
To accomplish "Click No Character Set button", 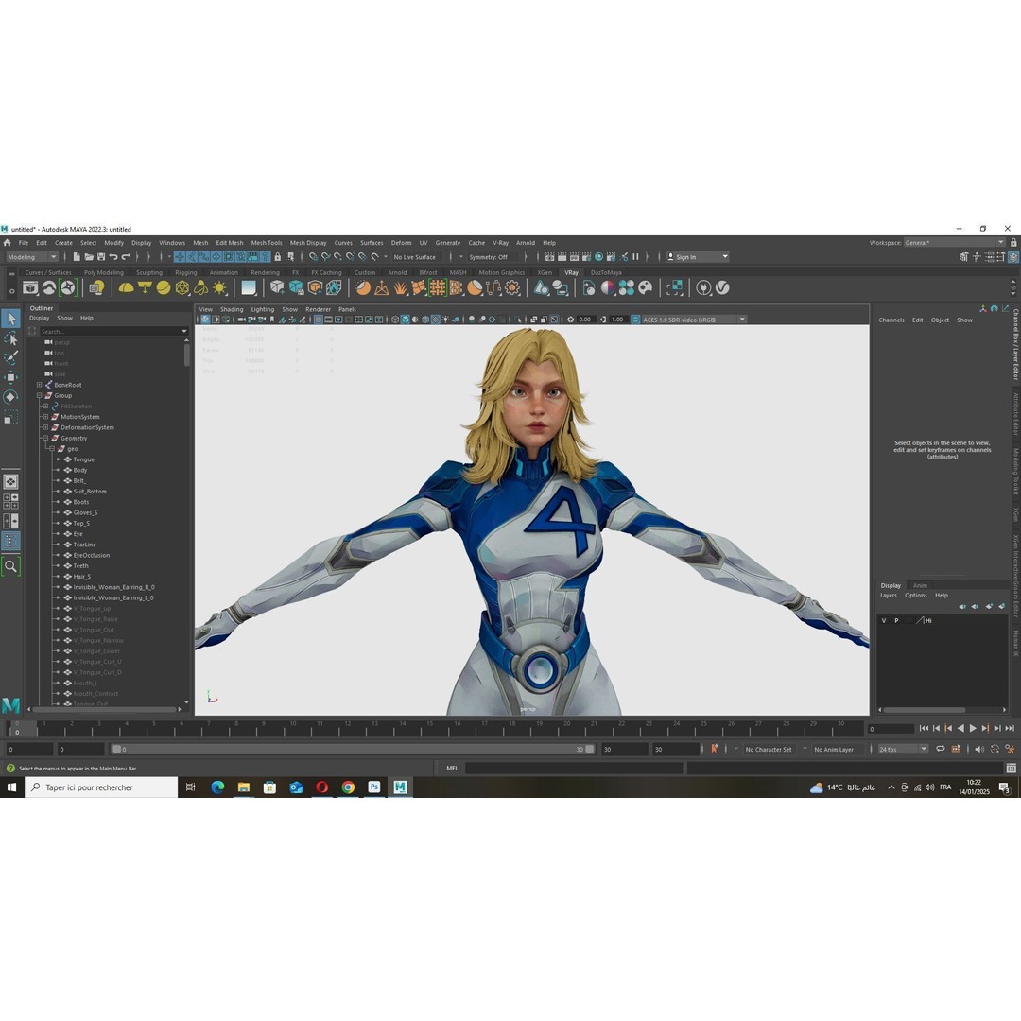I will coord(769,750).
